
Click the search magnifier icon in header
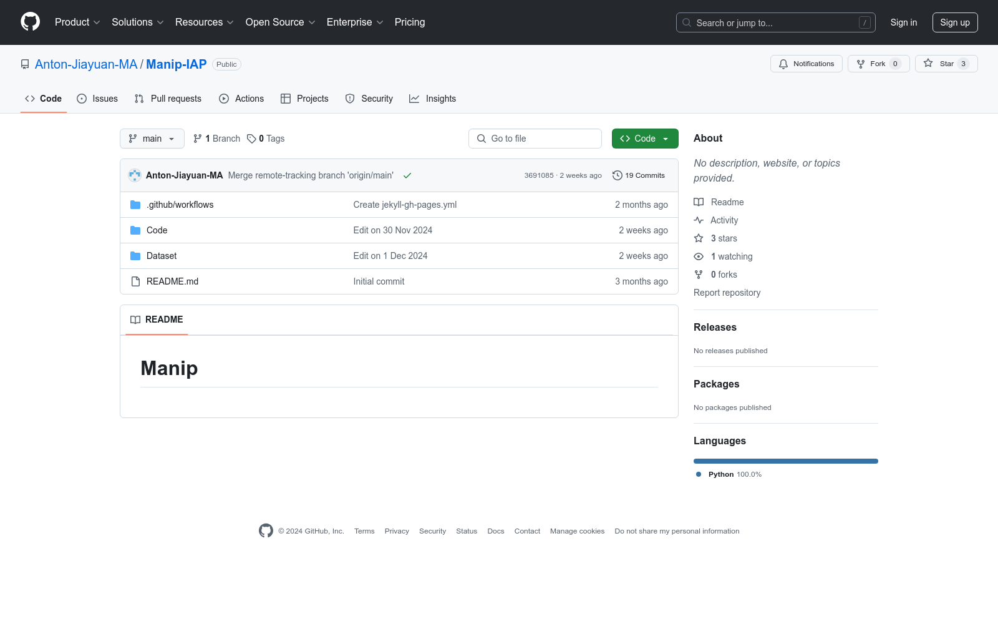[687, 22]
